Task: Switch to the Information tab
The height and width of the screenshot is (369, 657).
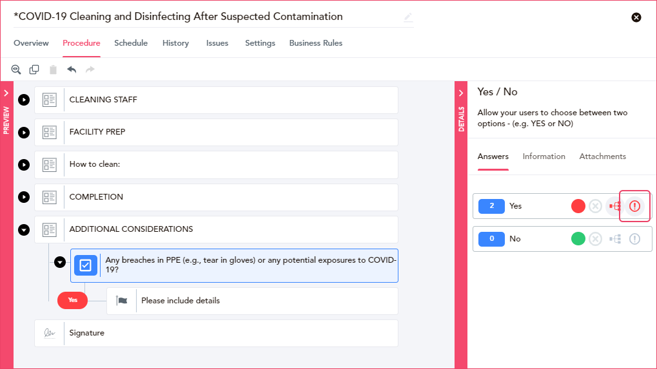Action: (x=544, y=156)
